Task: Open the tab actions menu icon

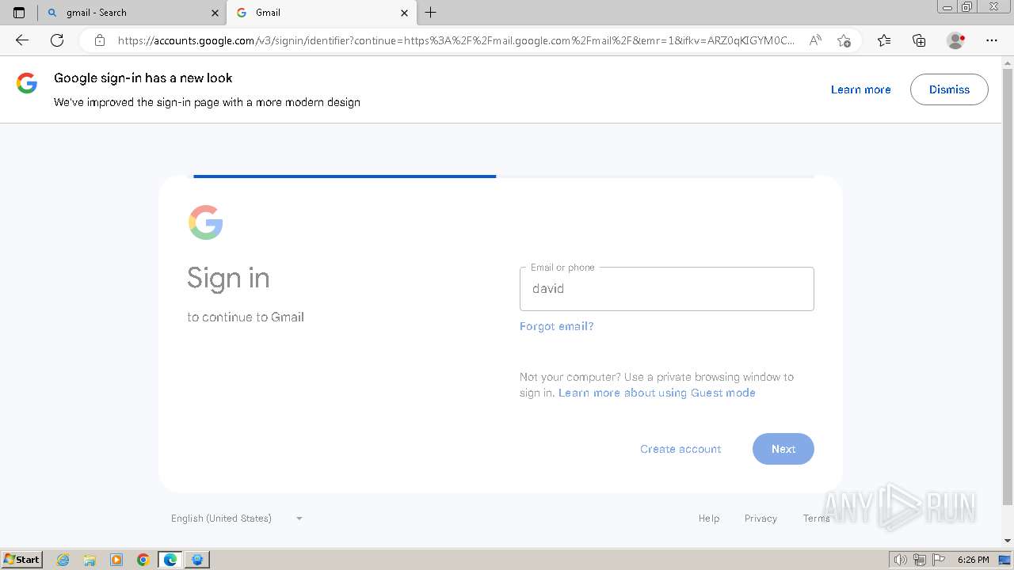Action: pos(19,13)
